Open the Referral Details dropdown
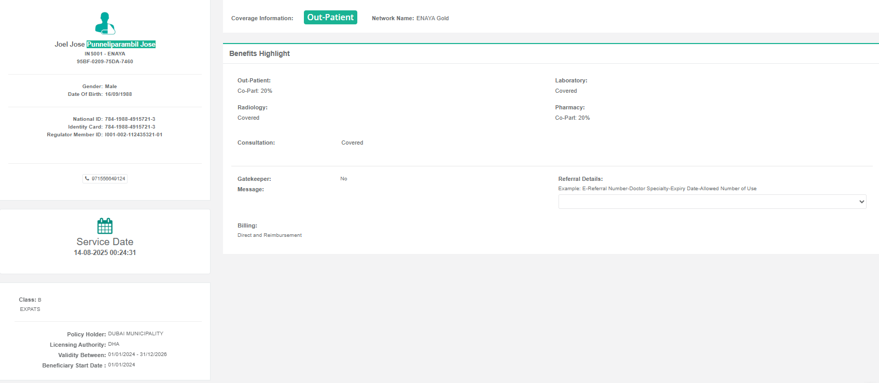879x383 pixels. tap(711, 202)
